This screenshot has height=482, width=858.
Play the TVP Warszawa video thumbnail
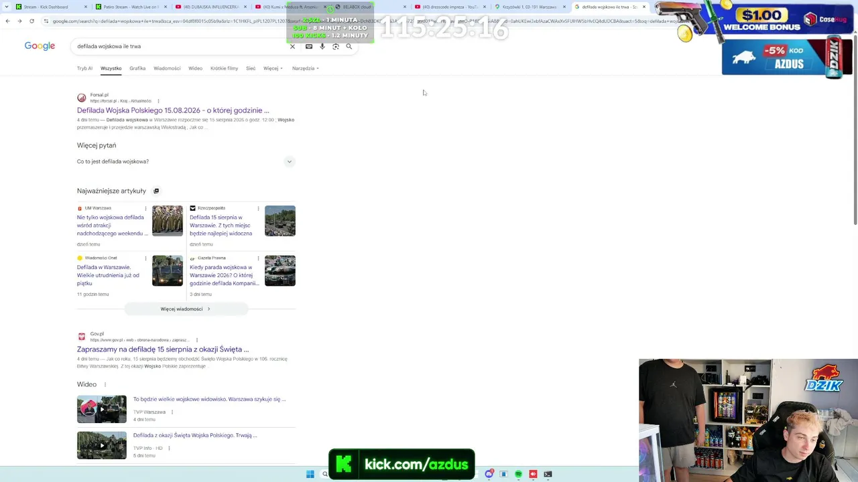tap(102, 410)
